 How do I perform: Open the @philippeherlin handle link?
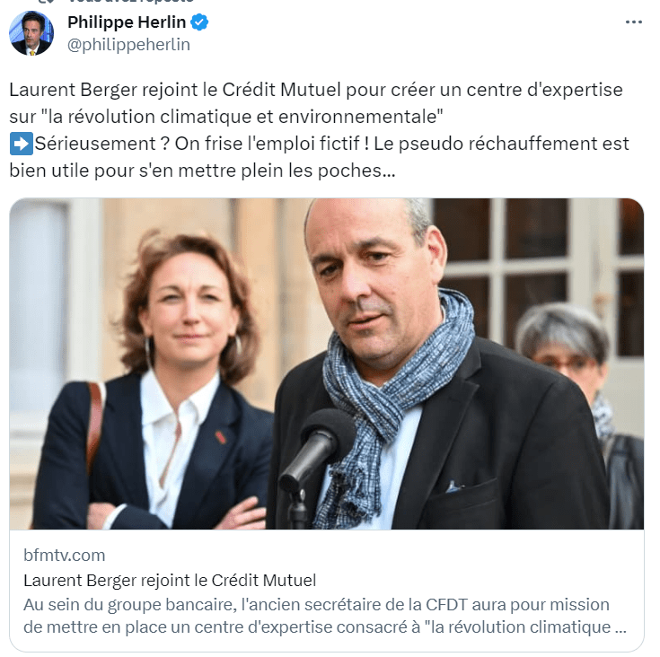point(128,45)
